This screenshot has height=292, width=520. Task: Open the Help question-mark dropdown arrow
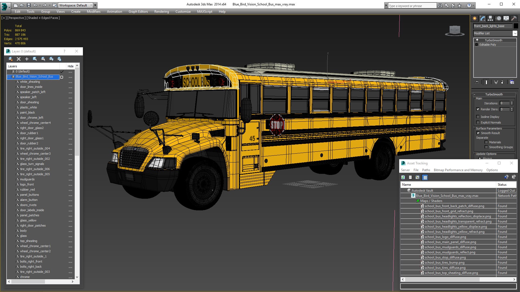473,5
